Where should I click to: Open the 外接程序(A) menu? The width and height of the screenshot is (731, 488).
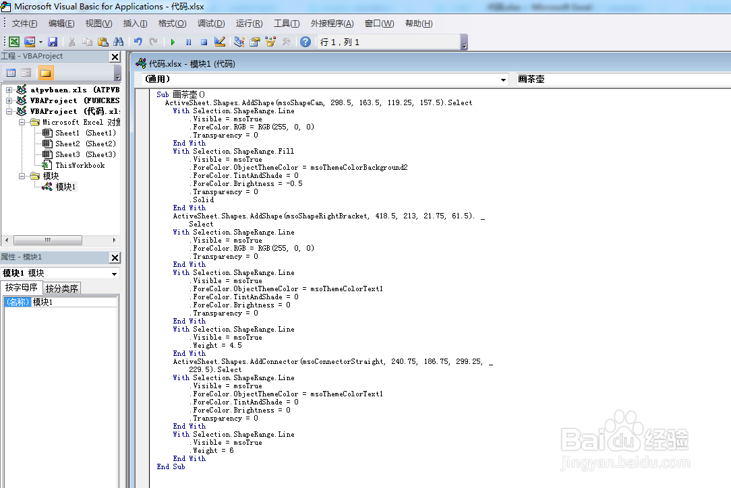(x=332, y=24)
